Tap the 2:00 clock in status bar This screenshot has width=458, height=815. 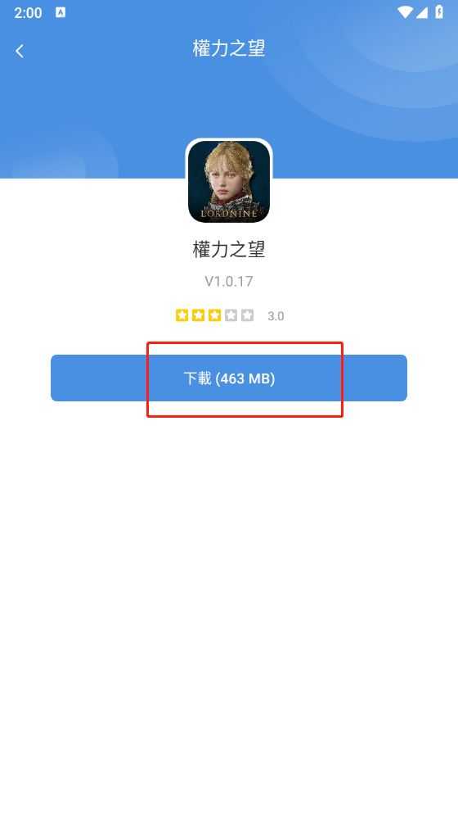[28, 12]
